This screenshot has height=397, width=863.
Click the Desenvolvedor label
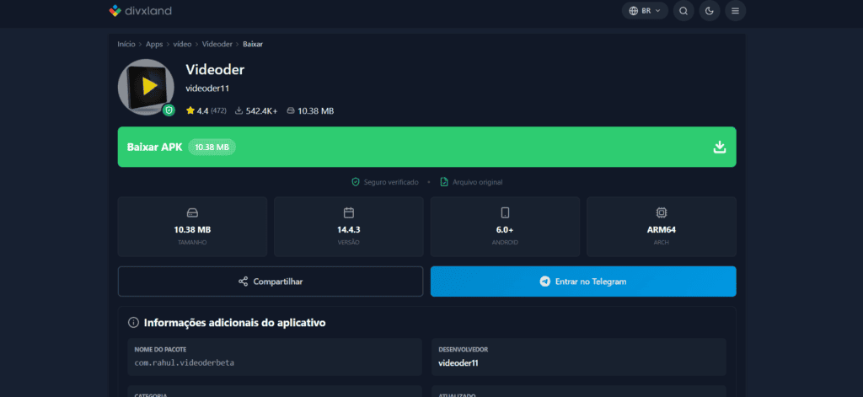(x=463, y=350)
